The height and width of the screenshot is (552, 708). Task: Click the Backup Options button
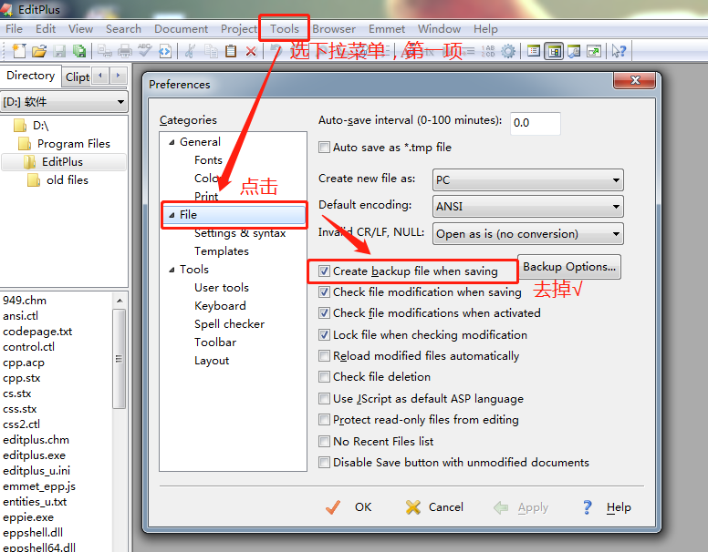[569, 267]
